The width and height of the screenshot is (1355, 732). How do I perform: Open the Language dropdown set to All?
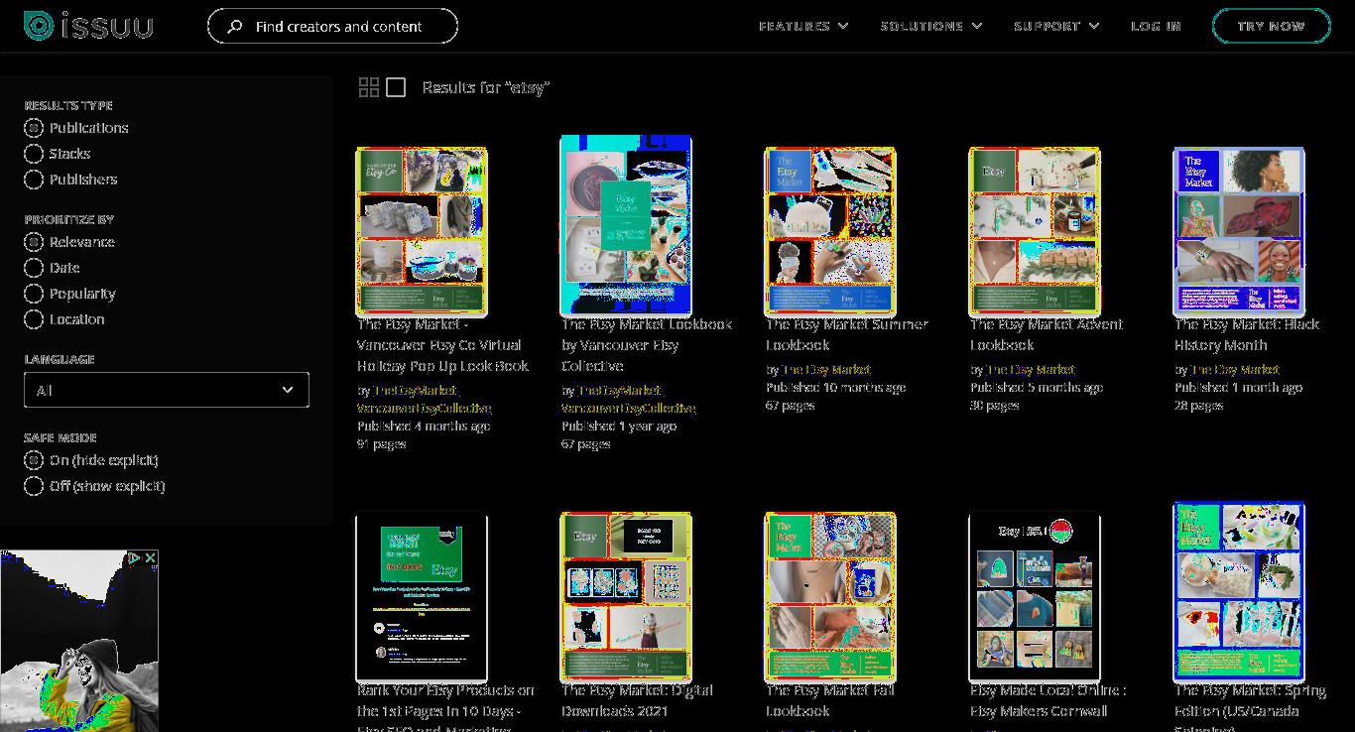tap(167, 390)
